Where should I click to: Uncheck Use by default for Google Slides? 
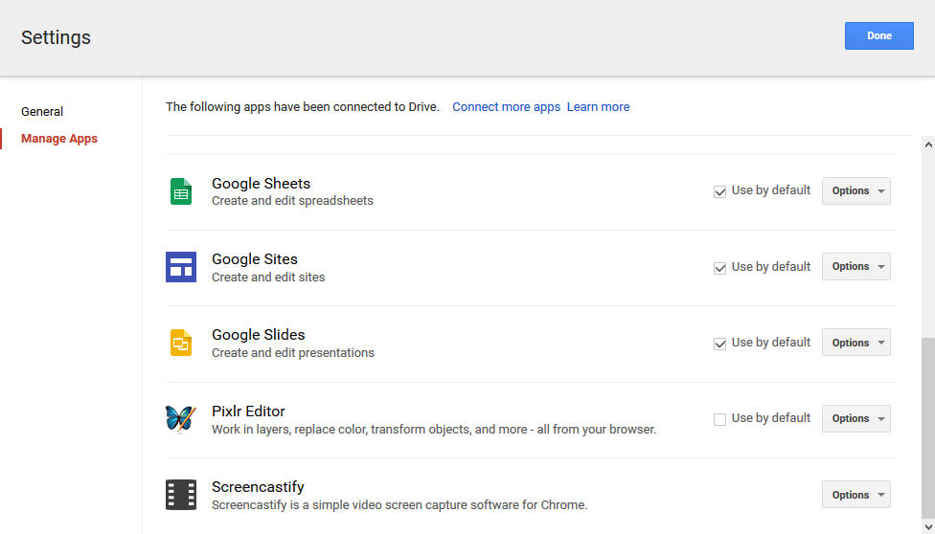719,344
